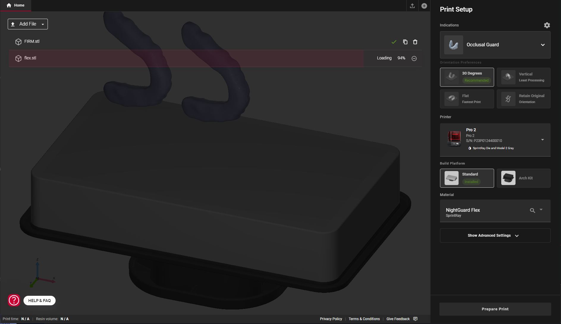Click green checkmark on FIRM.stl
The image size is (561, 324).
(394, 42)
